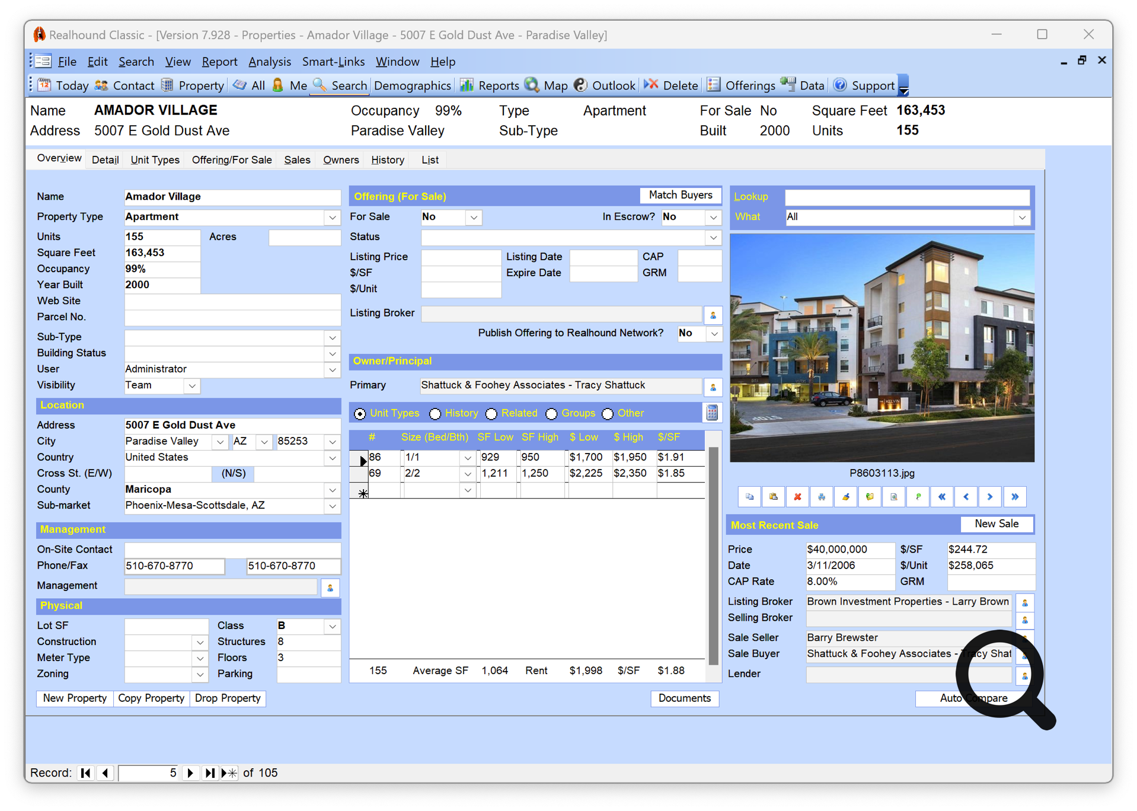Image resolution: width=1137 pixels, height=811 pixels.
Task: Click contact lookup icon beside Management field
Action: [x=330, y=587]
